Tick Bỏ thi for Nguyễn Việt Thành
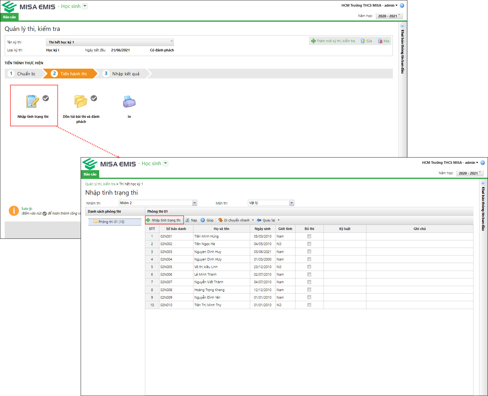 click(x=309, y=282)
